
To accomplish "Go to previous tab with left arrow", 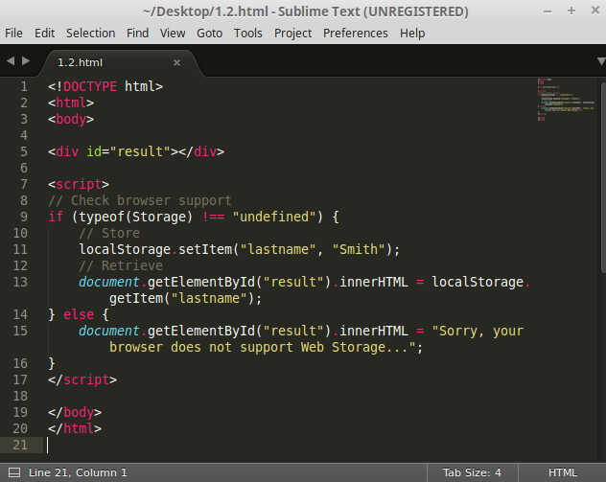I will 11,61.
